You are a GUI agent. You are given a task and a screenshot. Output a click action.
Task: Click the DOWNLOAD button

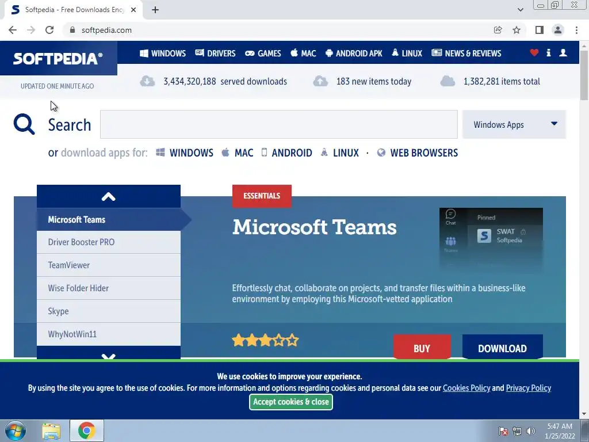502,347
